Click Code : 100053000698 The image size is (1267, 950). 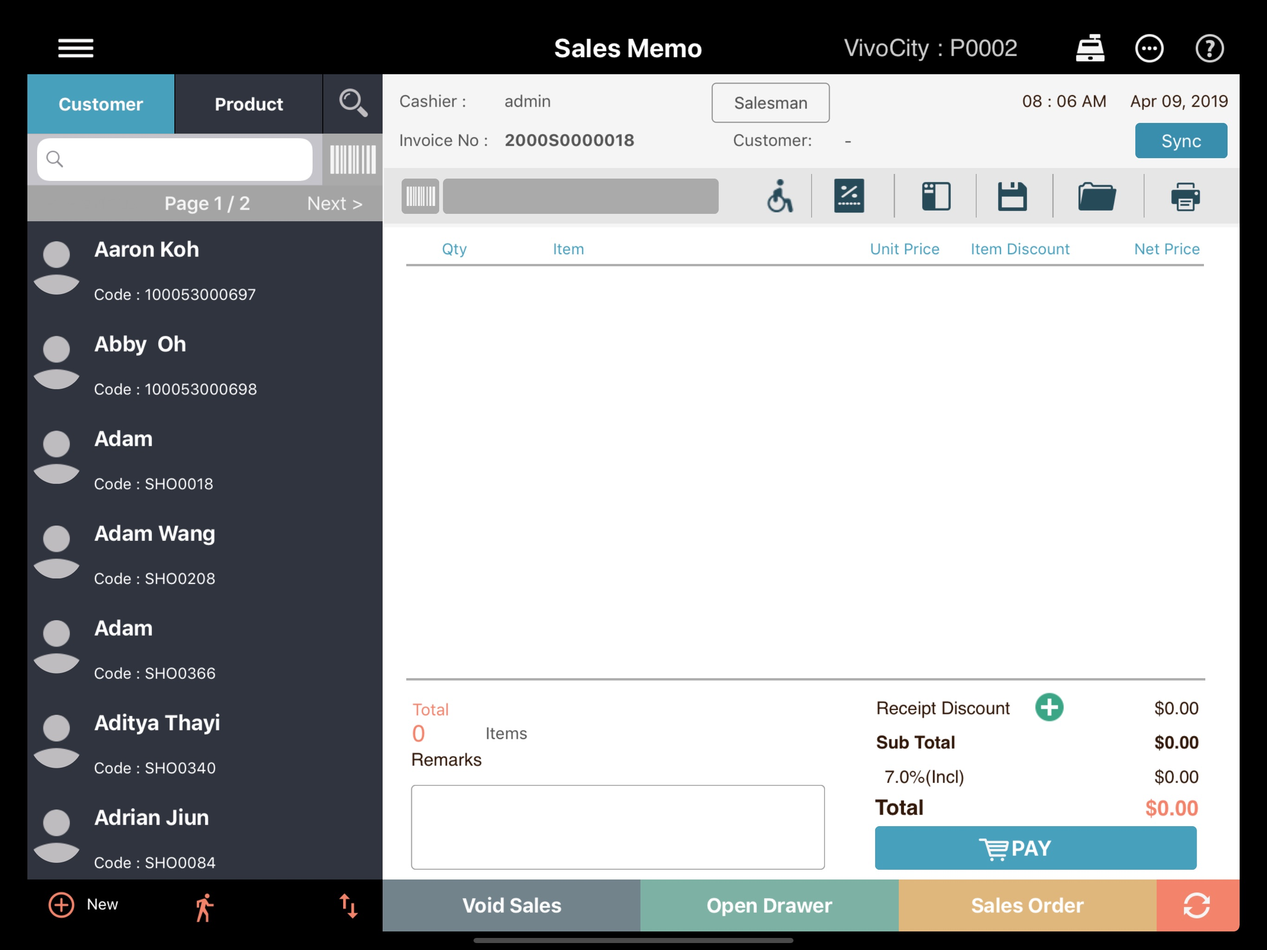click(175, 389)
